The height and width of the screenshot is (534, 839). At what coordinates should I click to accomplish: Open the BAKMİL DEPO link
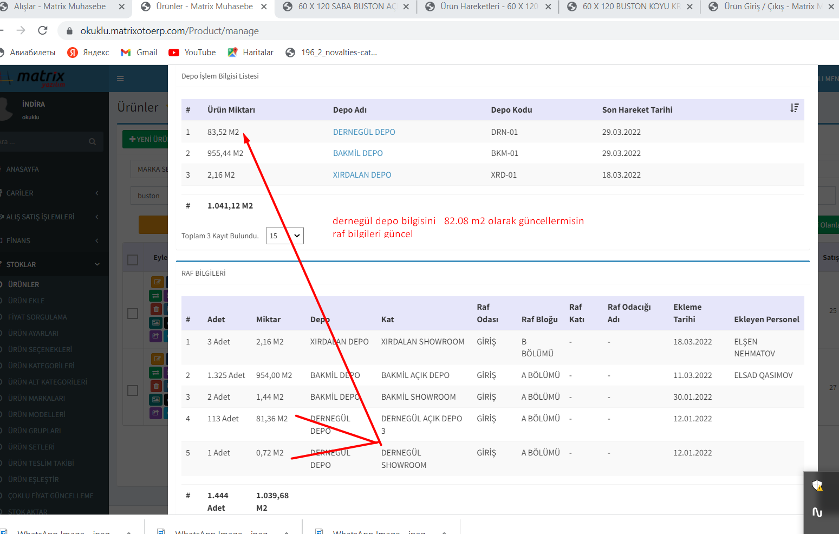[357, 153]
